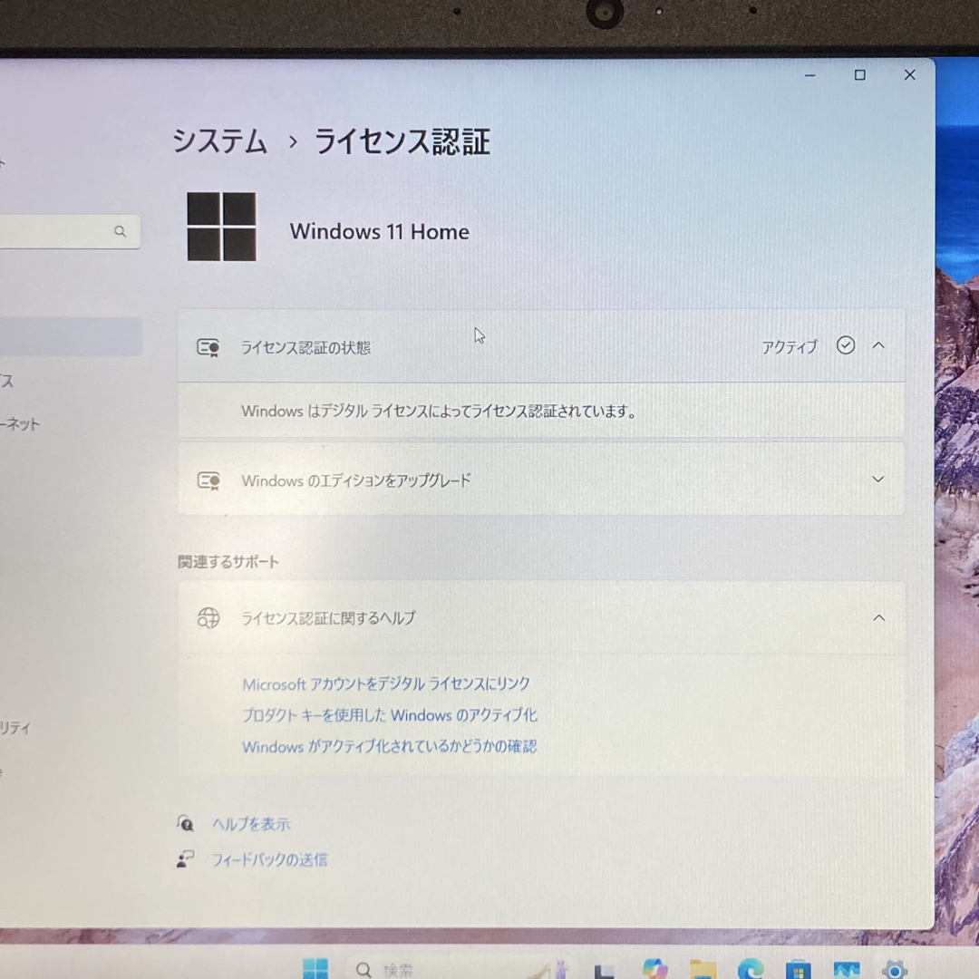This screenshot has height=979, width=979.
Task: Click the フィードバックの送信 link
Action: pyautogui.click(x=269, y=859)
